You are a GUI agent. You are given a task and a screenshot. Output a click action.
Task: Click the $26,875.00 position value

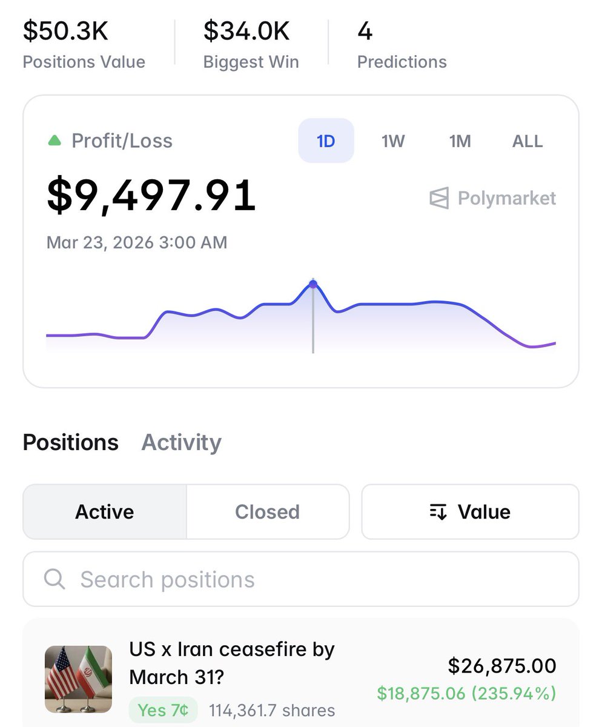tap(502, 666)
